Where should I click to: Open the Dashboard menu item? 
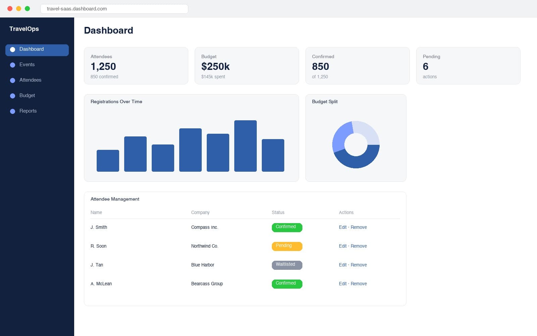tap(37, 50)
